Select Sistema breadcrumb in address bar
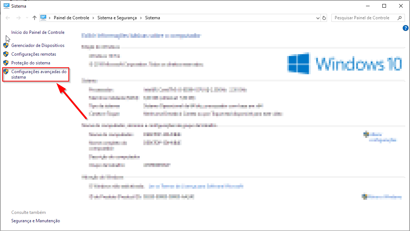This screenshot has height=231, width=410. click(152, 18)
